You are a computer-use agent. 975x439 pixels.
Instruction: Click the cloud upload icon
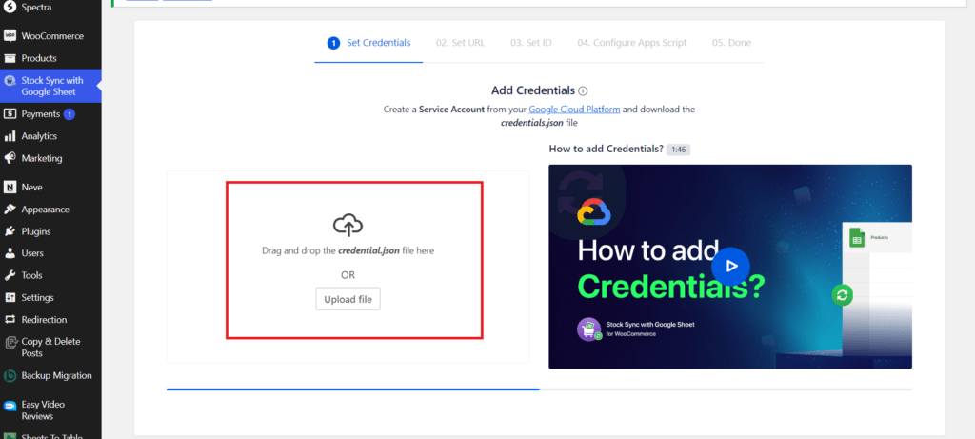tap(348, 225)
